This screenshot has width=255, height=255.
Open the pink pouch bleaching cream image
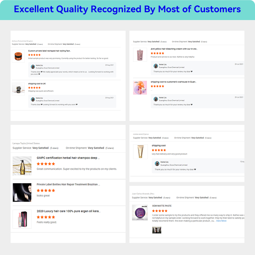(140, 54)
